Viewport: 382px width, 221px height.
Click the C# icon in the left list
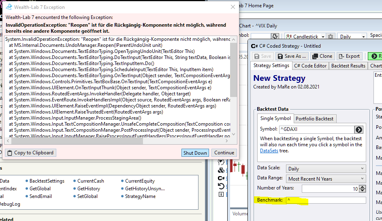(x=221, y=178)
